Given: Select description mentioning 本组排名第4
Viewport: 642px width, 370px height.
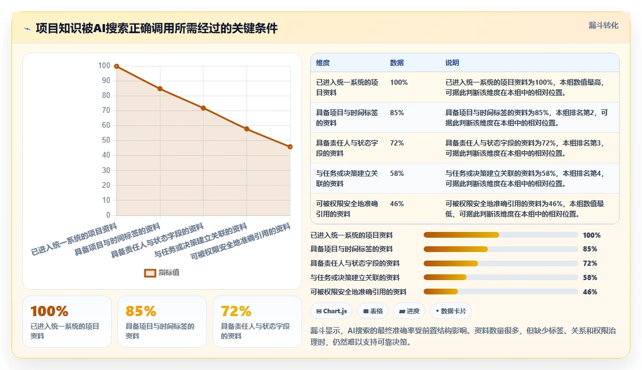Looking at the screenshot, I should (525, 179).
